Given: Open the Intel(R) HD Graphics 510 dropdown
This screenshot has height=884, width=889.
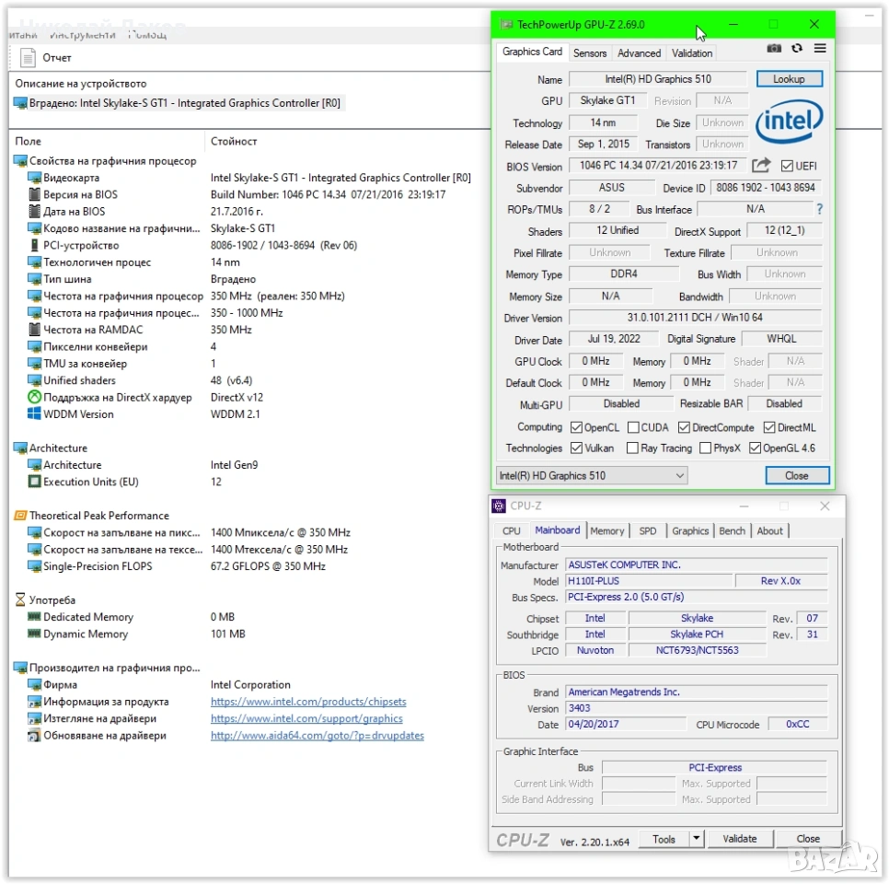Looking at the screenshot, I should click(x=592, y=475).
